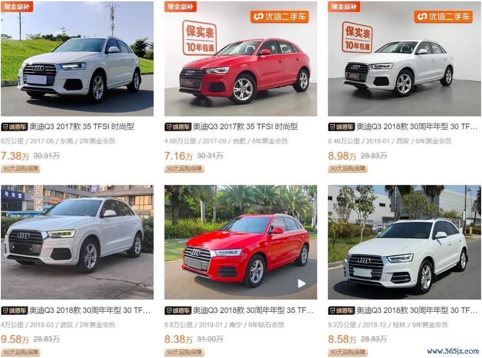Click the video play icon on red Nanning car
Screen dimensions: 482x358
click(x=301, y=283)
